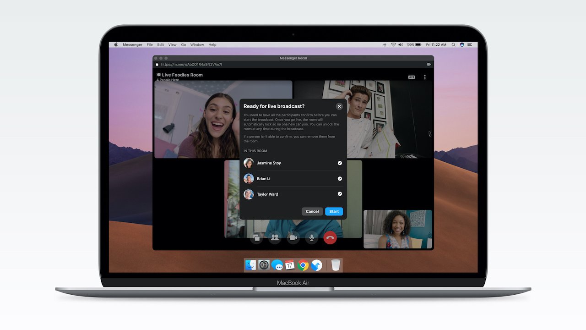Turn off the camera in call controls
Image resolution: width=586 pixels, height=330 pixels.
293,237
